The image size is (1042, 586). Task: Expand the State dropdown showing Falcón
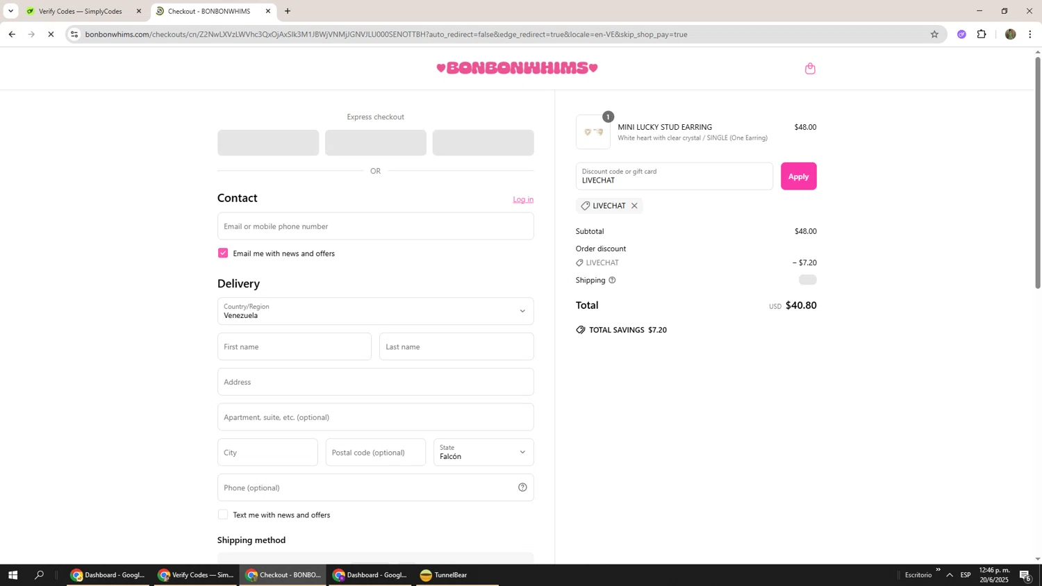(483, 453)
